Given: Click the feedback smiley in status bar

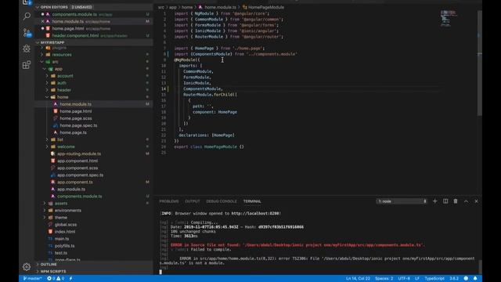Looking at the screenshot, I should (x=466, y=279).
